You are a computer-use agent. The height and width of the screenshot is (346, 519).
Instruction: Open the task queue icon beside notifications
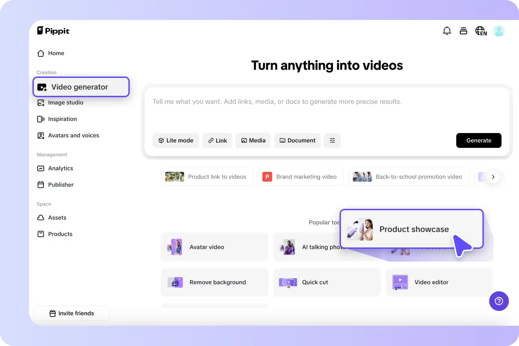[463, 31]
